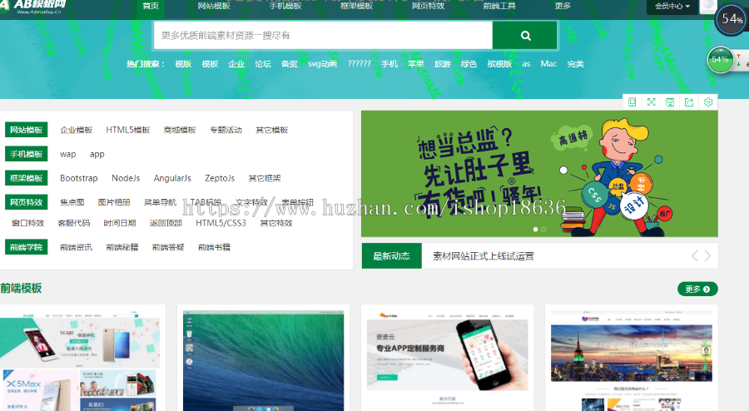Viewport: 749px width, 411px height.
Task: Click the share arrow icon
Action: (x=689, y=102)
